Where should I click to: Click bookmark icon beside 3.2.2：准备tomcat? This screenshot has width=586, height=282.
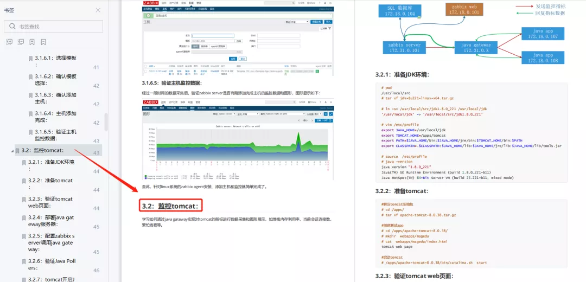(24, 181)
